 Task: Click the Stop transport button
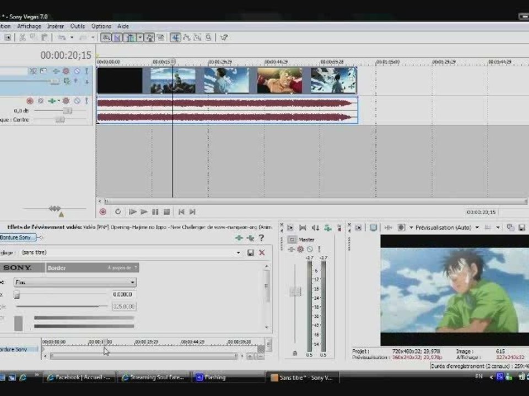tap(166, 212)
